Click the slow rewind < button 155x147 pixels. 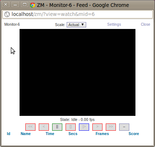[44, 127]
